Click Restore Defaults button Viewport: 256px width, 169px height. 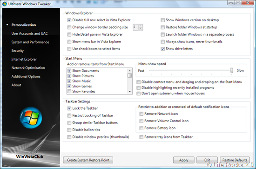235,160
